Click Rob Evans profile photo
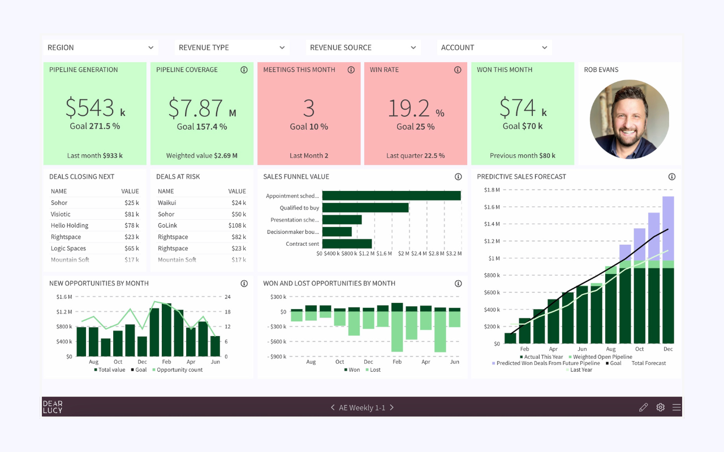Image resolution: width=724 pixels, height=452 pixels. (629, 119)
